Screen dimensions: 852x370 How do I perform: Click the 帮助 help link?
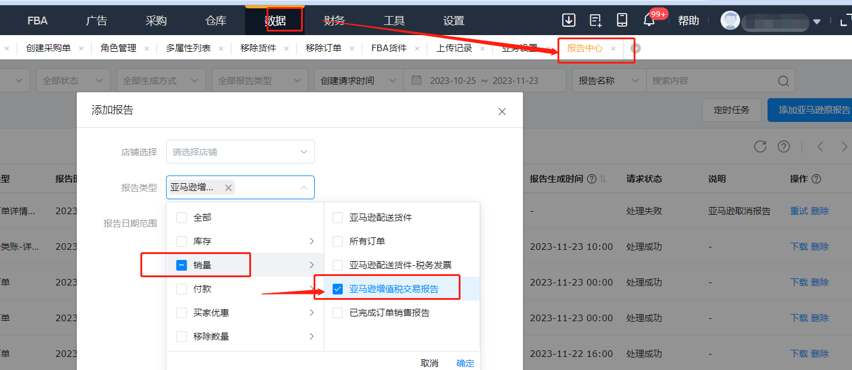(x=688, y=21)
